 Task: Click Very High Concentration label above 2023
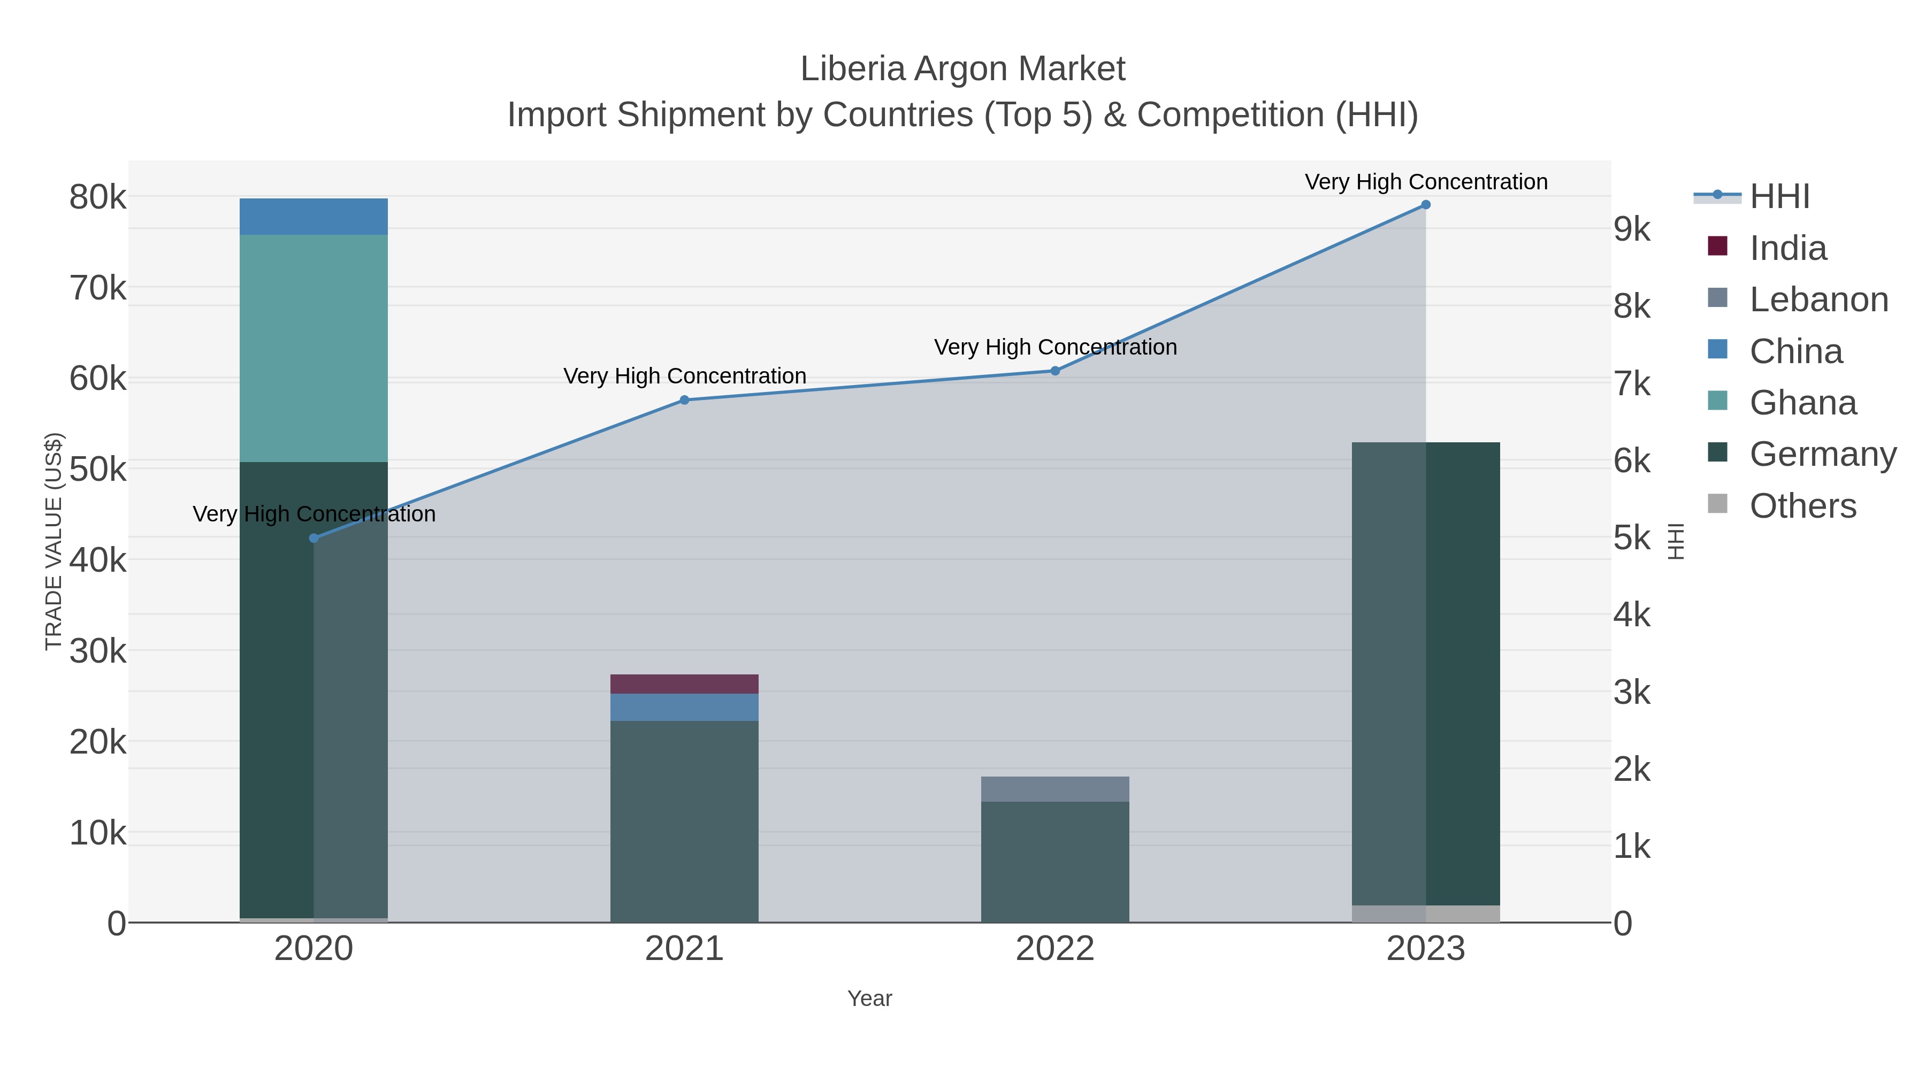tap(1426, 182)
